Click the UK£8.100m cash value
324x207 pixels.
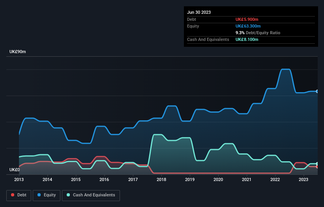point(247,39)
